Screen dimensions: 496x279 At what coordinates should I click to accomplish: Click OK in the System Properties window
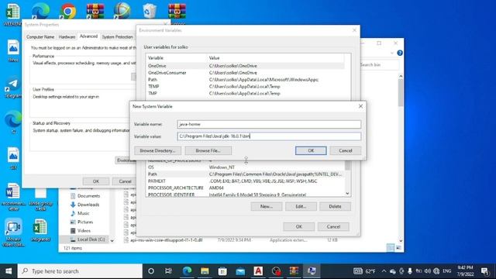point(96,181)
